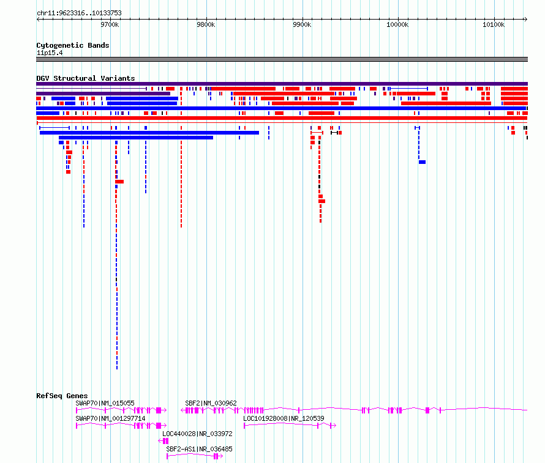The image size is (545, 463).
Task: Click the 10000k ruler label
Action: 397,24
